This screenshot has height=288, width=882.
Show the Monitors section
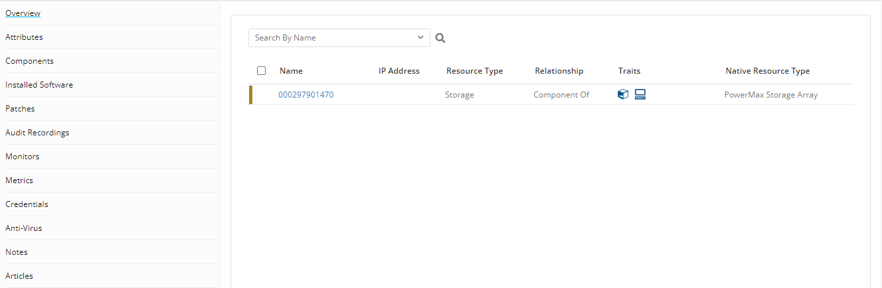tap(23, 157)
